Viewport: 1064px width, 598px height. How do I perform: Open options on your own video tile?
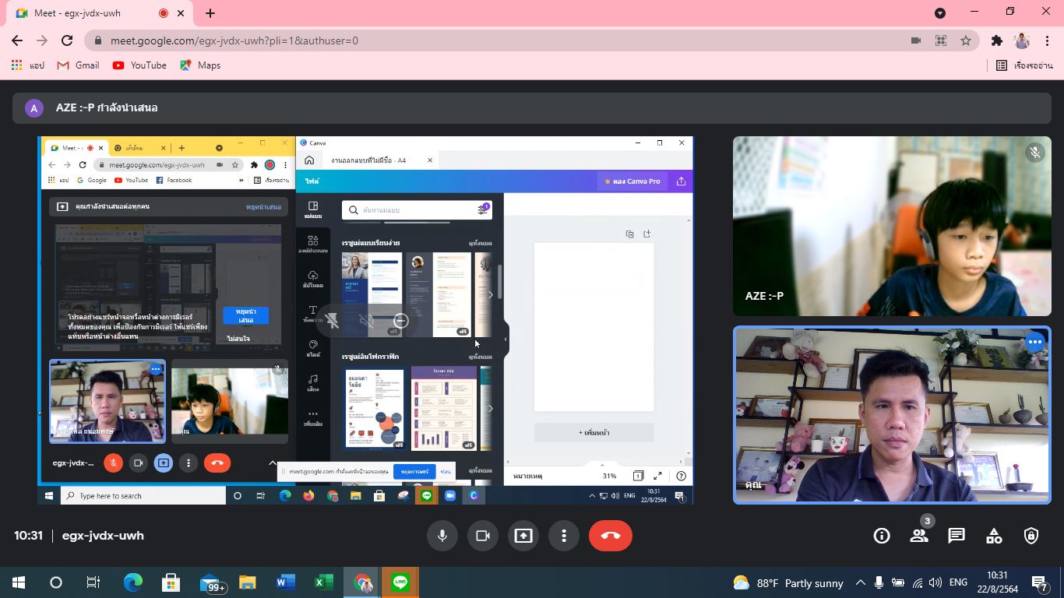1034,342
